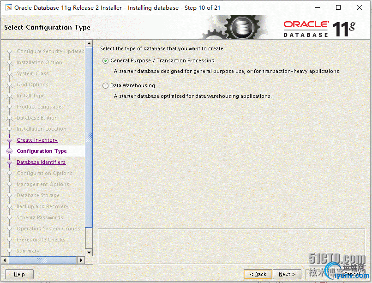Image resolution: width=372 pixels, height=283 pixels.
Task: Click the Configure Security Updates step
Action: [50, 51]
